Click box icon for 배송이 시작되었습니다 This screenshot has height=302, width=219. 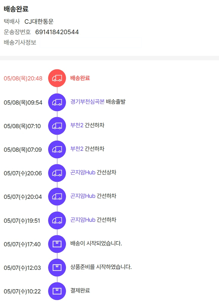click(57, 244)
